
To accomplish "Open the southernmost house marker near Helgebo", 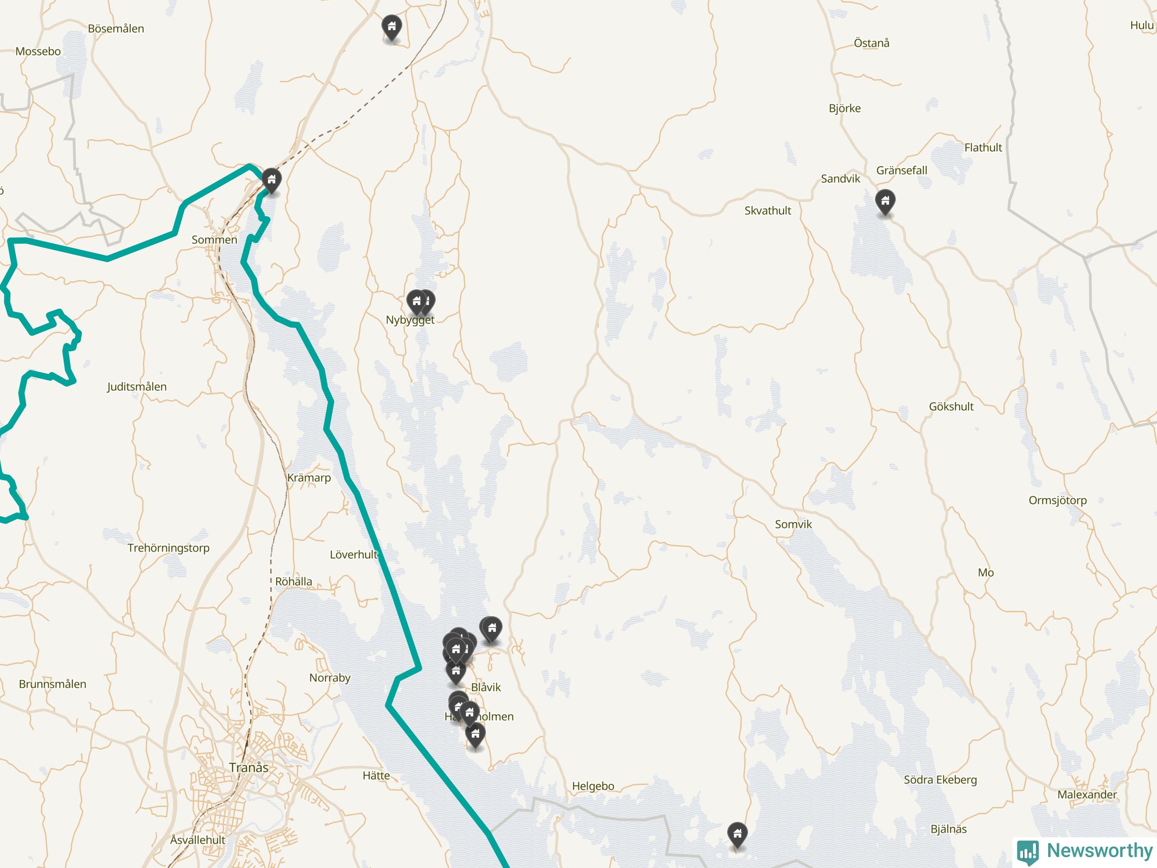I will click(737, 835).
